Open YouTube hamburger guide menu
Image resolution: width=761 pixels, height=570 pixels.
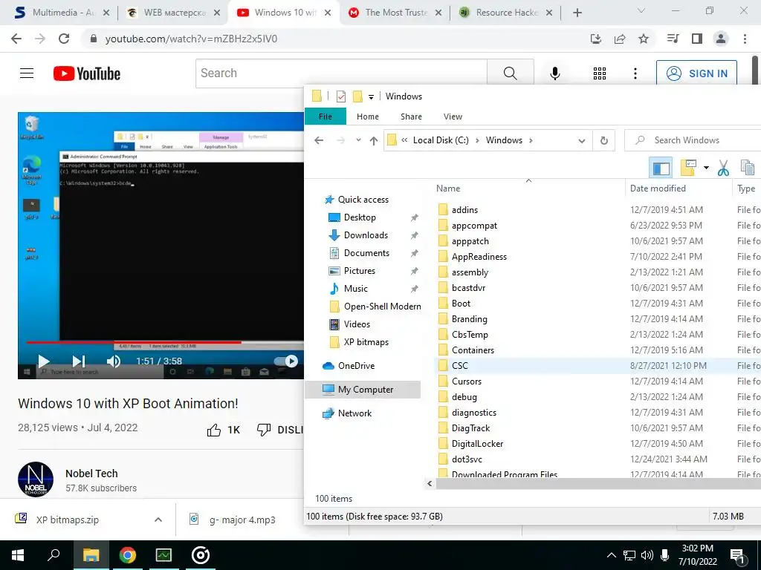[x=27, y=73]
